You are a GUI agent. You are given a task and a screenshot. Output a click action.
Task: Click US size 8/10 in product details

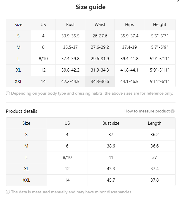click(x=67, y=157)
